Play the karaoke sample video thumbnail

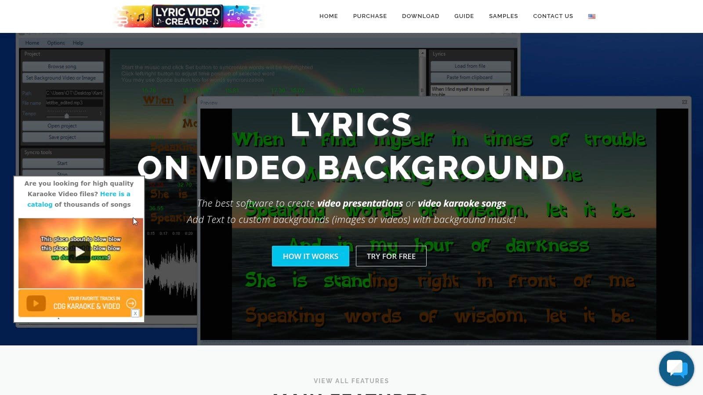(x=80, y=252)
